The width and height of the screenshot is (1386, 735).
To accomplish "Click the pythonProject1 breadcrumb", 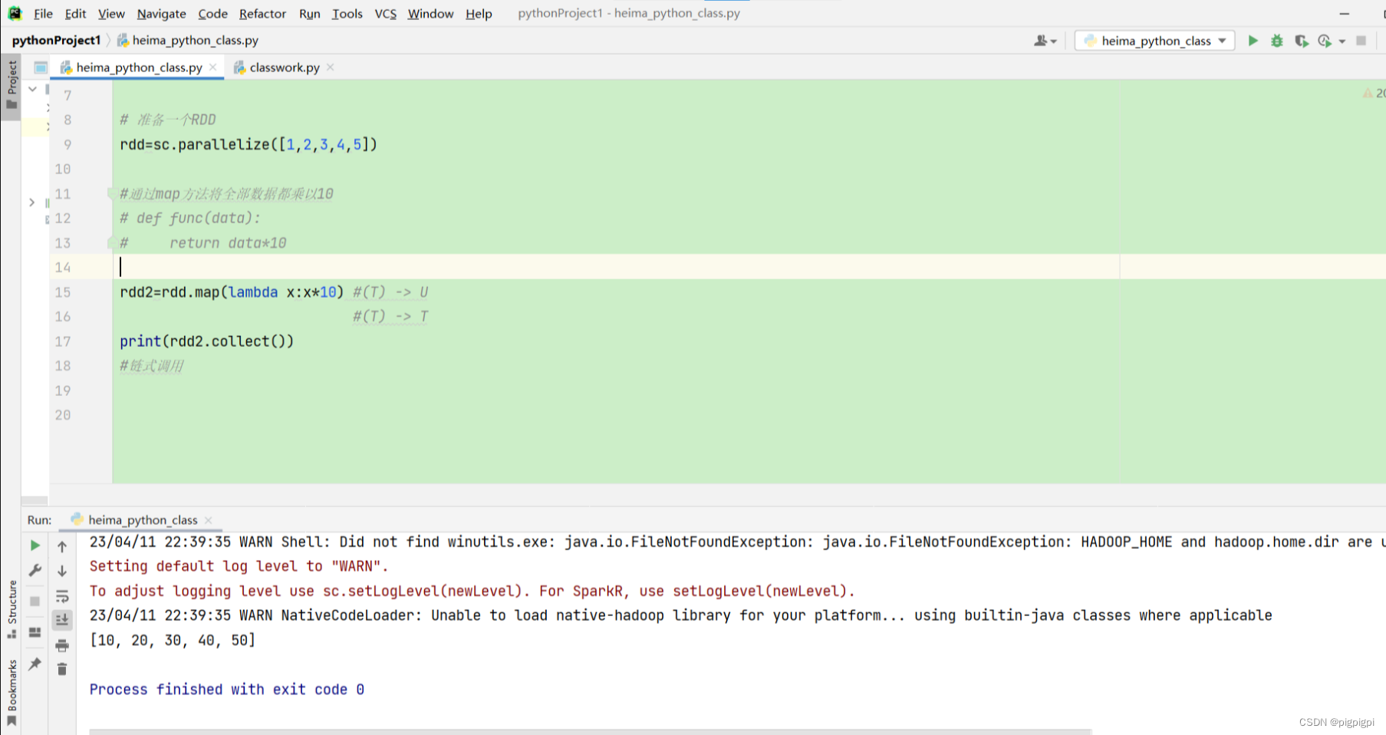I will point(56,40).
